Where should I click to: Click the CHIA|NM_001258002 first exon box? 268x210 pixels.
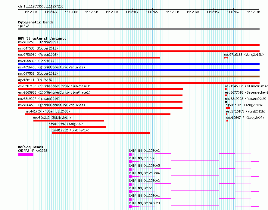coord(130,154)
